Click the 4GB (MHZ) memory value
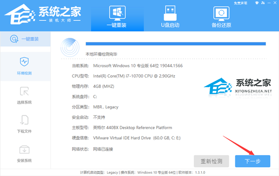 [x=104, y=87]
